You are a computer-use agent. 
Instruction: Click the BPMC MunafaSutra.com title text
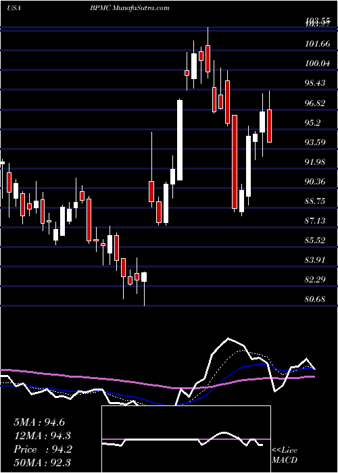pyautogui.click(x=130, y=8)
